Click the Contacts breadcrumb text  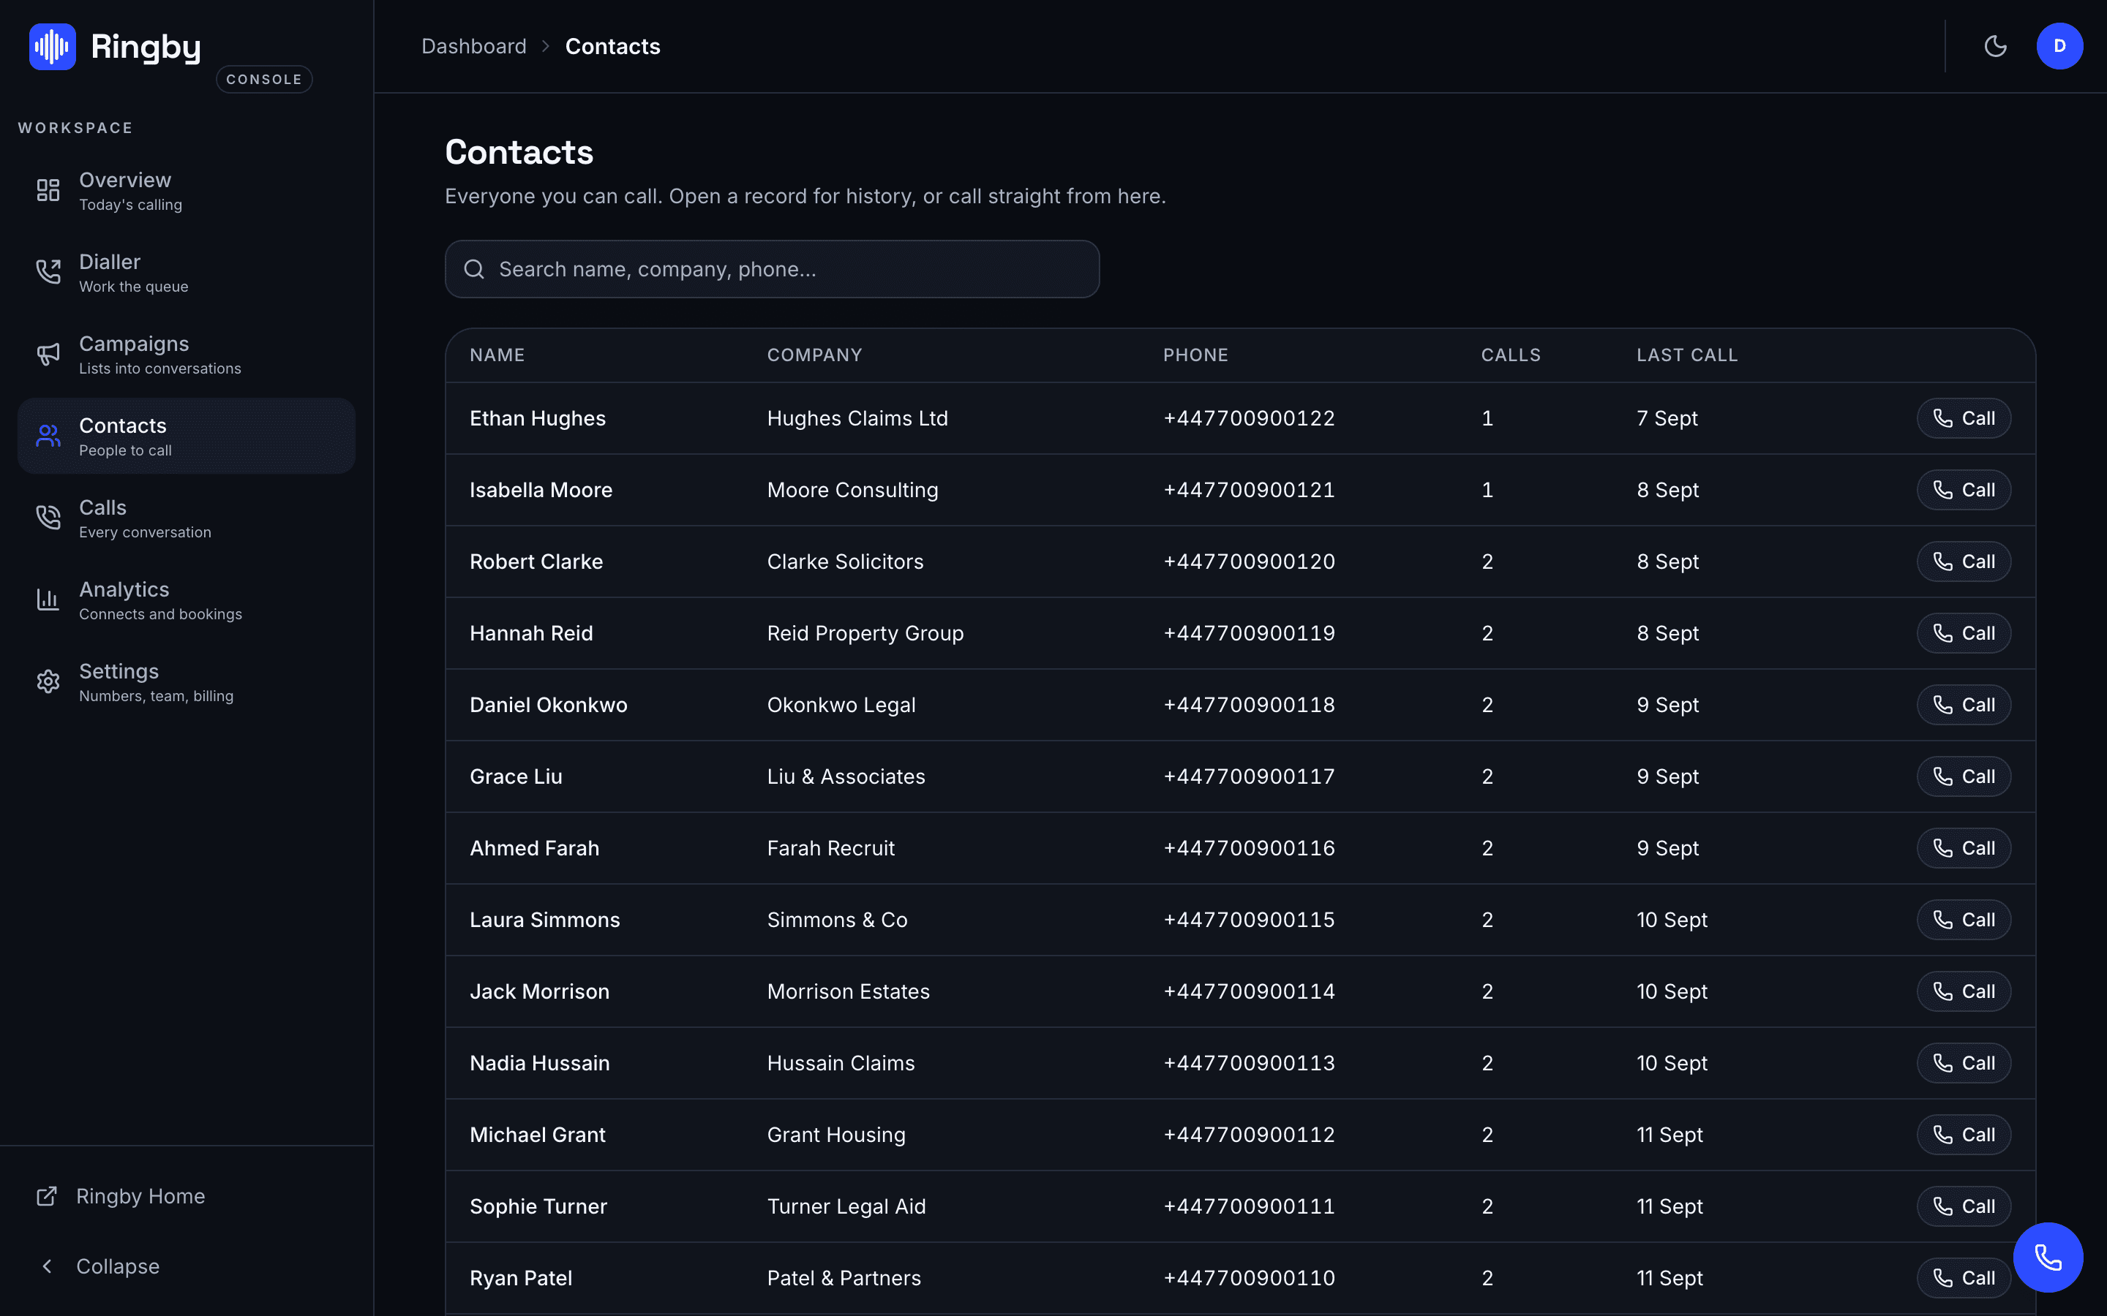(x=612, y=46)
